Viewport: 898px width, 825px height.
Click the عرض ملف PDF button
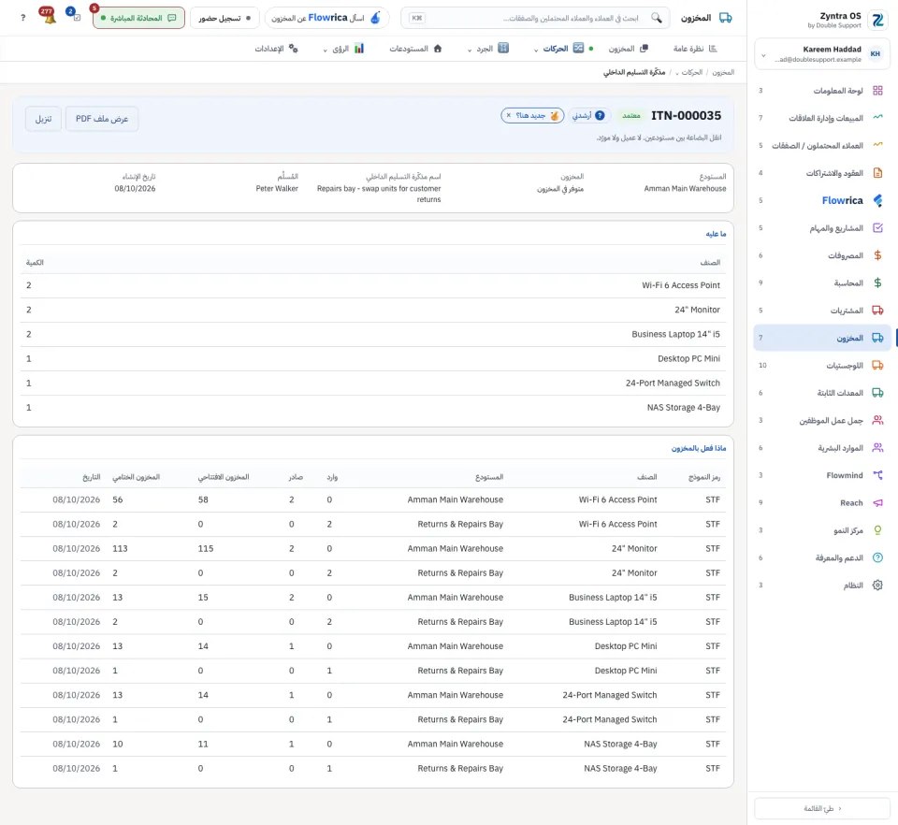[x=102, y=119]
